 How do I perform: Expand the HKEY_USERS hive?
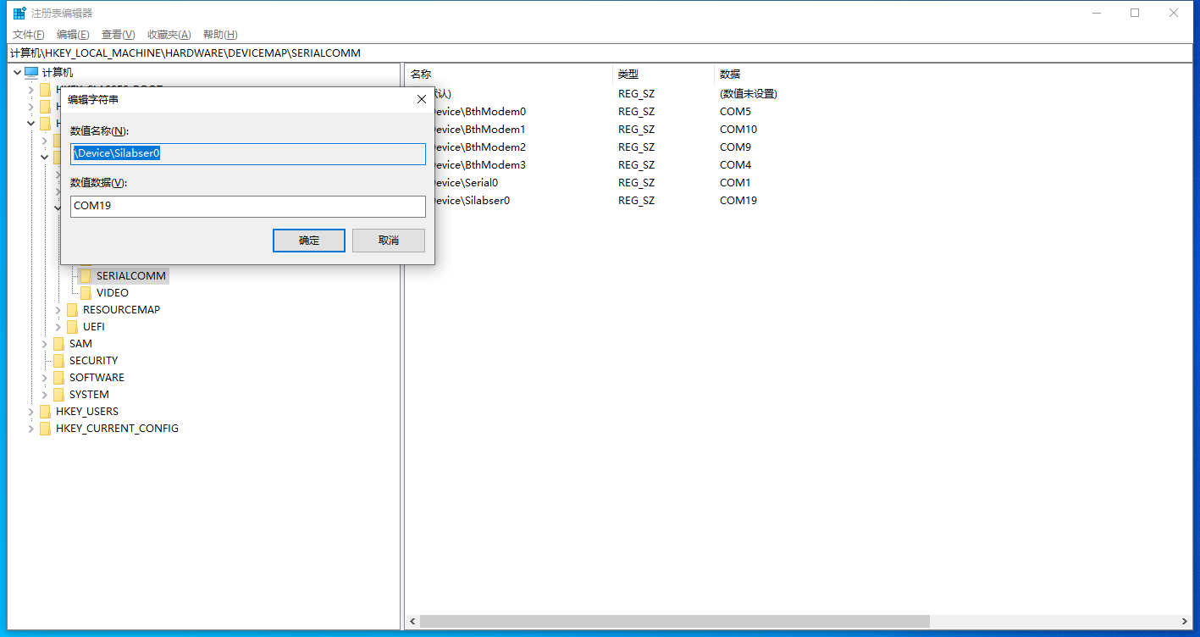[31, 411]
